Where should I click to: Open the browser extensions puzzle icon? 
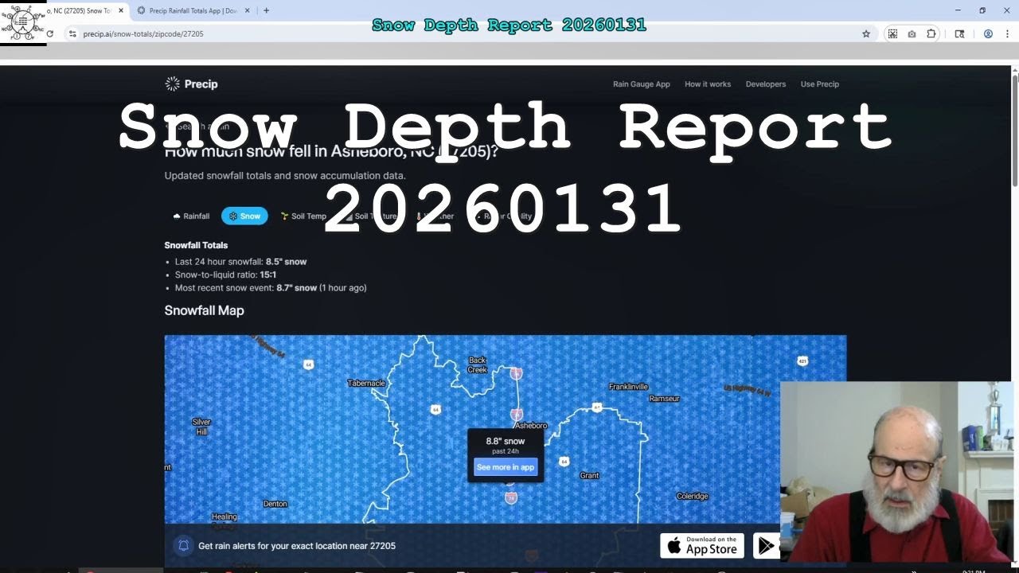tap(931, 33)
